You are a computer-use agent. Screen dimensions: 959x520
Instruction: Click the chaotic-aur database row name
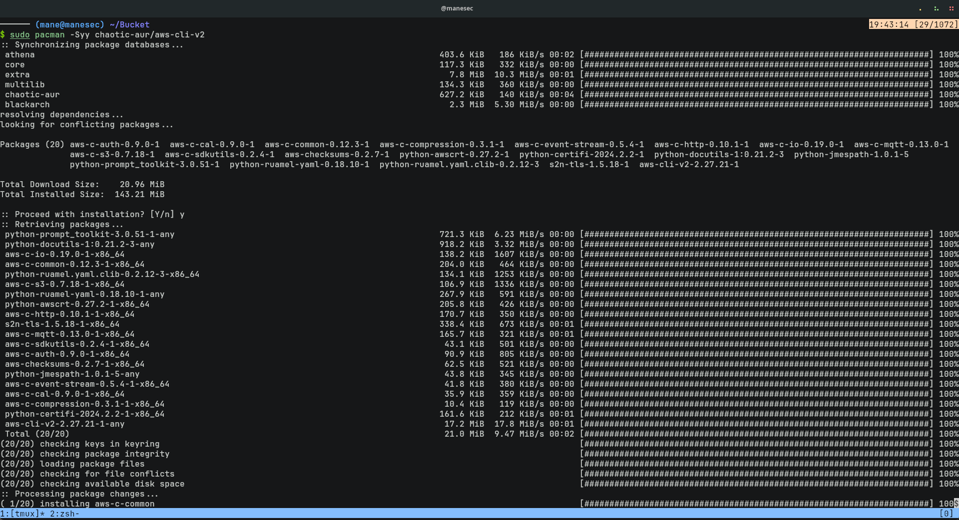(x=32, y=94)
